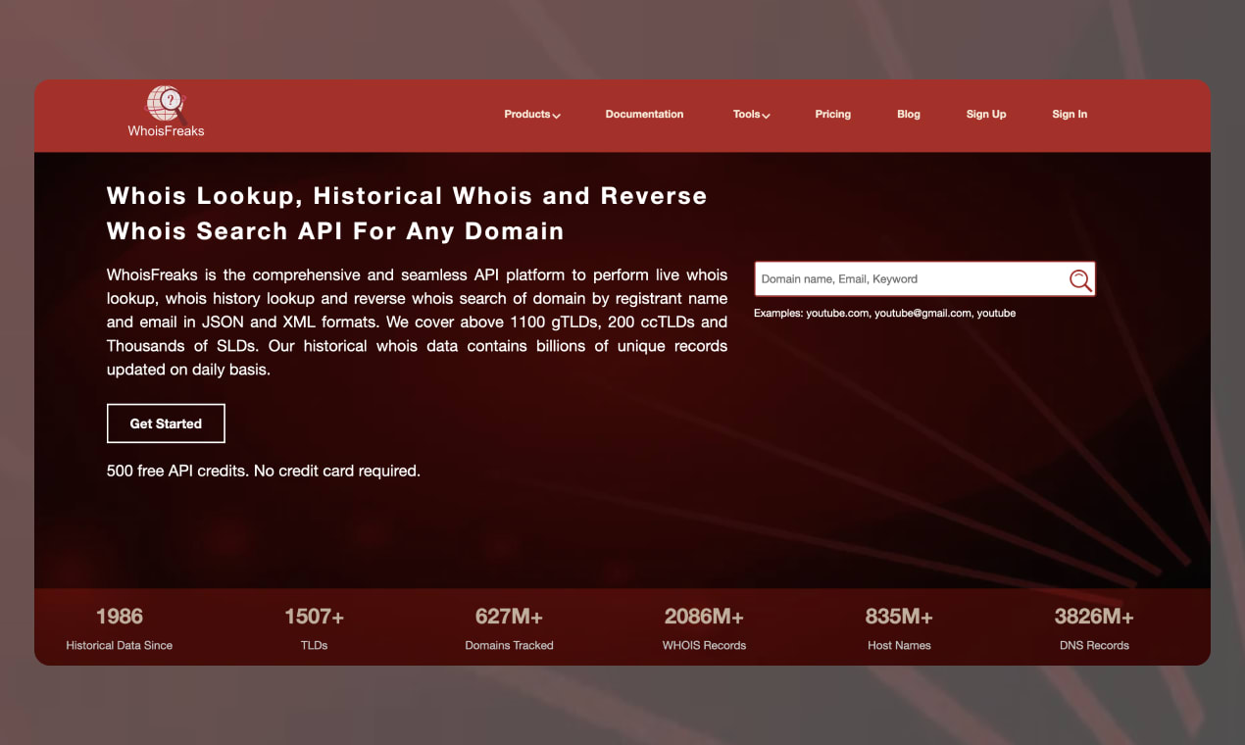Open the Products dropdown menu
The image size is (1245, 745).
coord(526,115)
